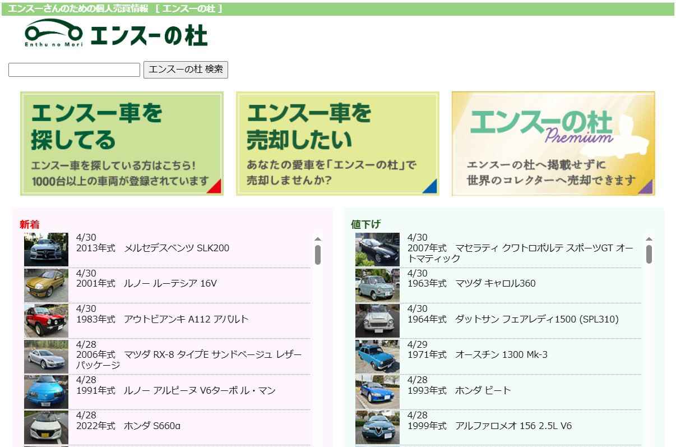This screenshot has height=447, width=676.
Task: Open the エンスー車を探してる banner
Action: click(122, 144)
